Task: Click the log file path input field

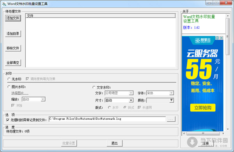Action: point(107,119)
